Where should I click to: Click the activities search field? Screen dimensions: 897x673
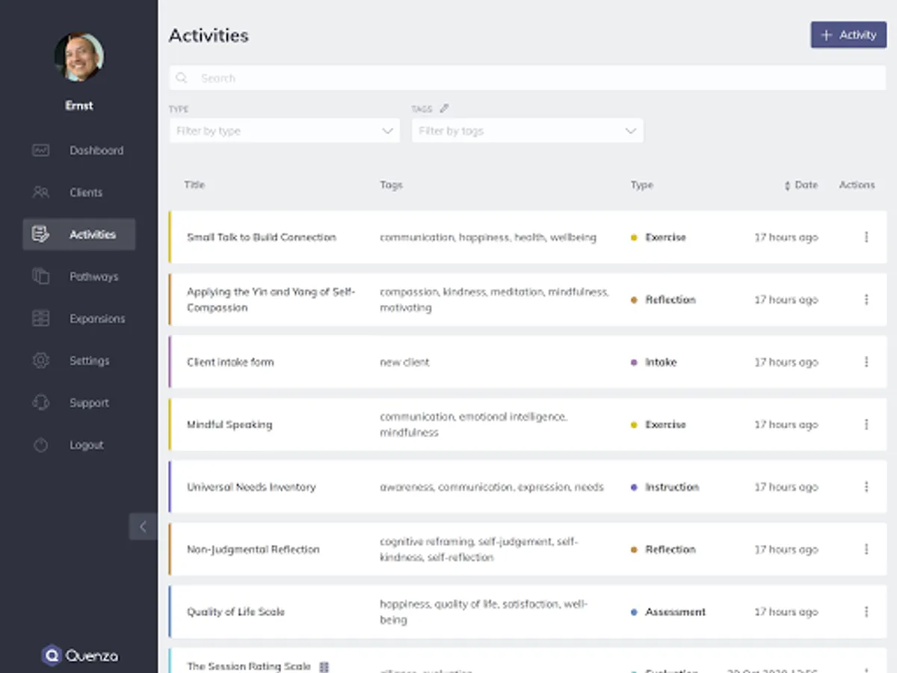[527, 78]
